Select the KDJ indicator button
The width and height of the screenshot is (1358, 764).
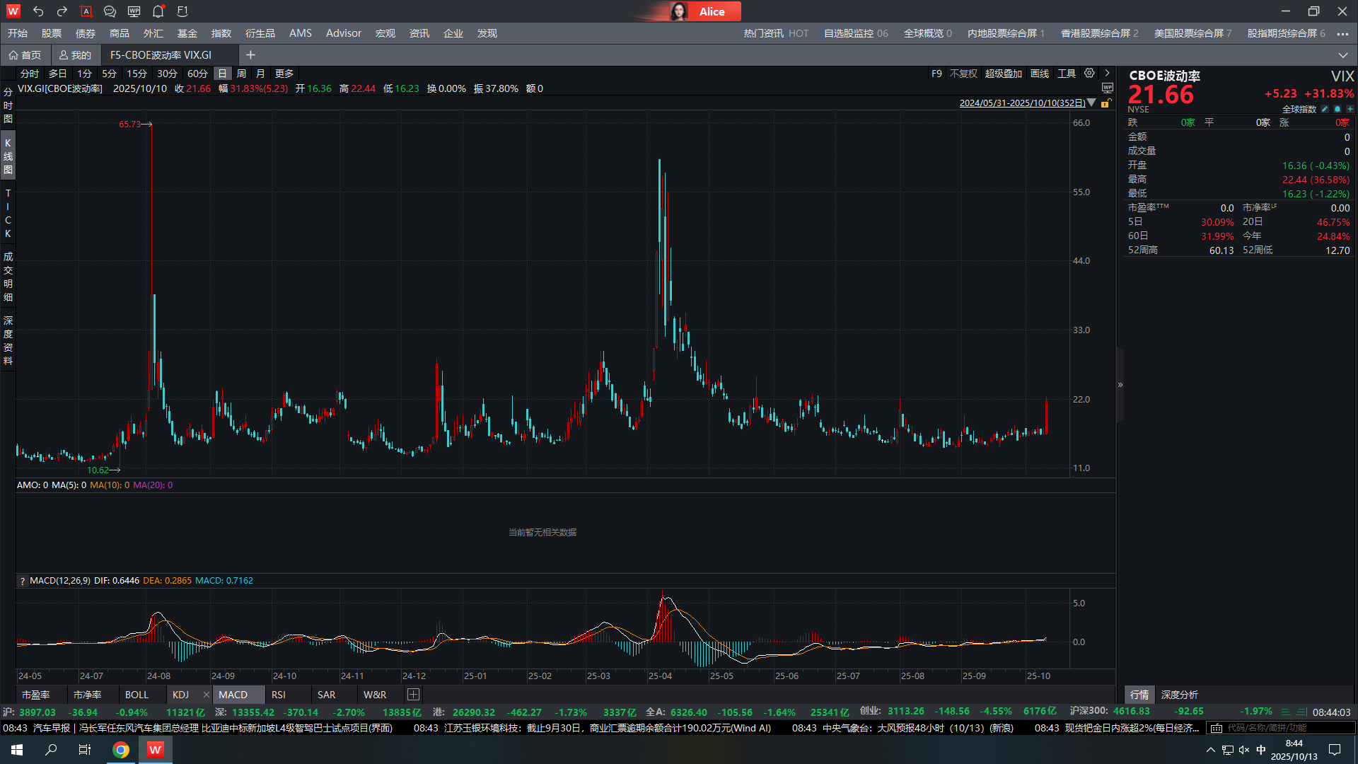coord(180,695)
